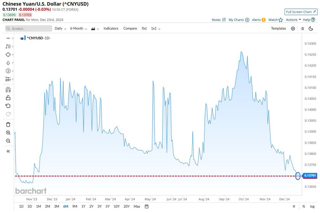The height and width of the screenshot is (213, 320).
Task: Select the trend line drawing tool
Action: [8, 38]
